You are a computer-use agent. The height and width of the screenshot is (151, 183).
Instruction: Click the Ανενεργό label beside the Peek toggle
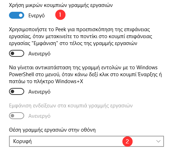pos(39,54)
